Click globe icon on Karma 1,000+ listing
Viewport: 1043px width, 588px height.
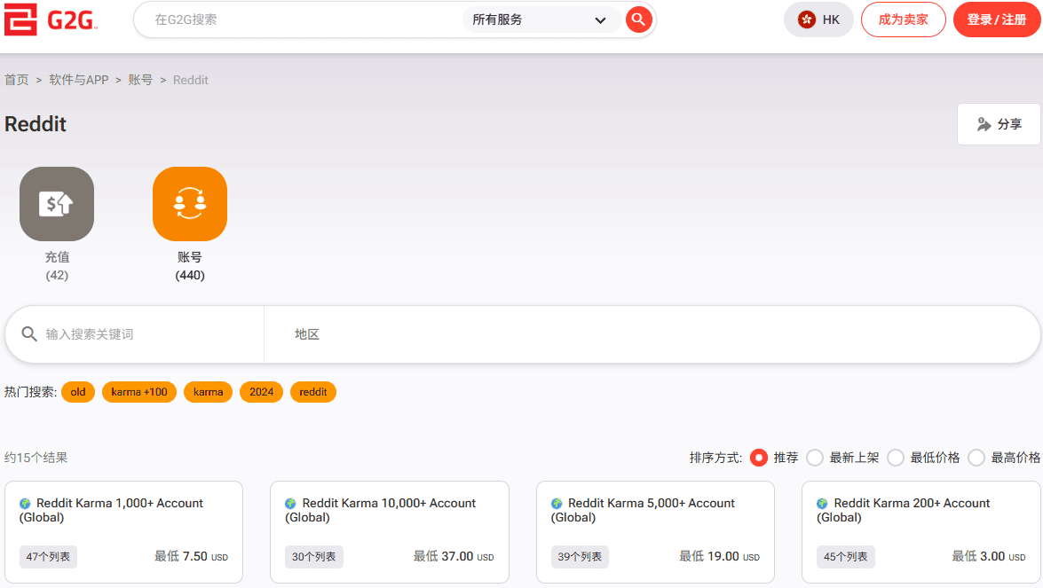[25, 504]
